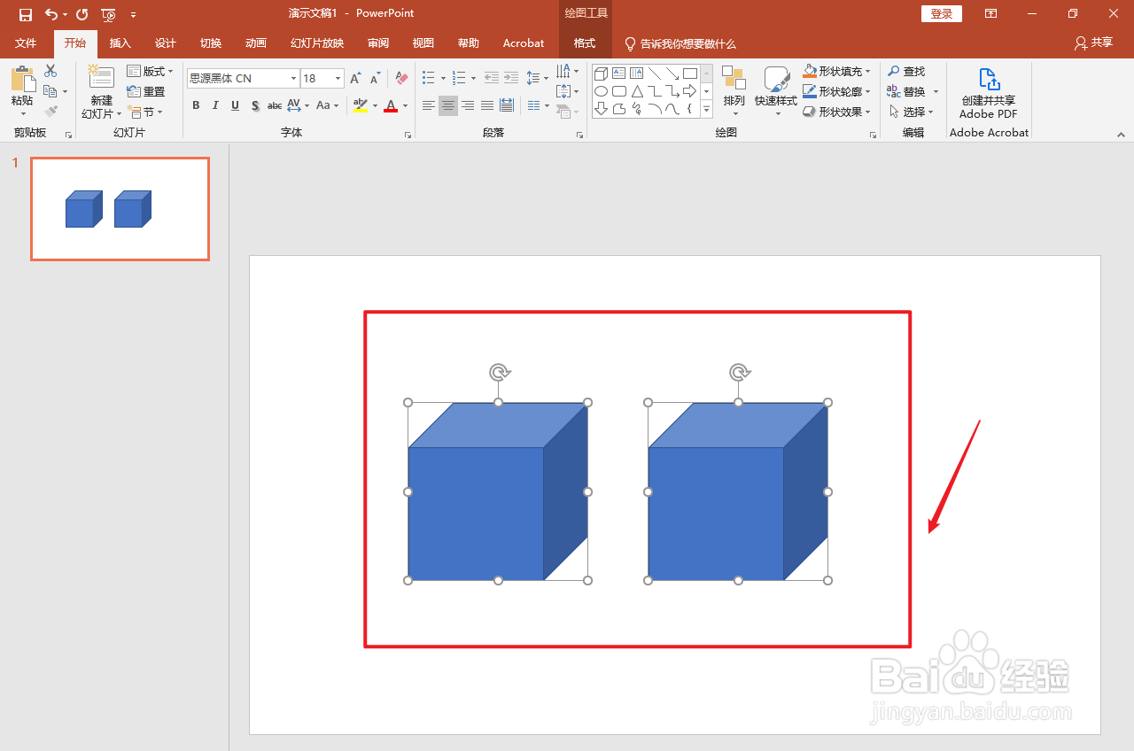The height and width of the screenshot is (751, 1134).
Task: Open the Select (选择) dropdown
Action: pyautogui.click(x=912, y=112)
